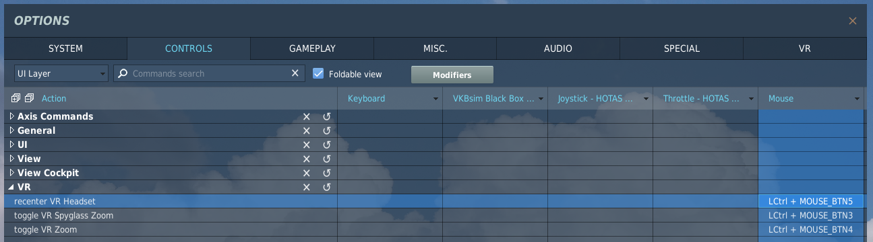Open the Mouse column dropdown arrow
873x242 pixels.
coord(857,99)
